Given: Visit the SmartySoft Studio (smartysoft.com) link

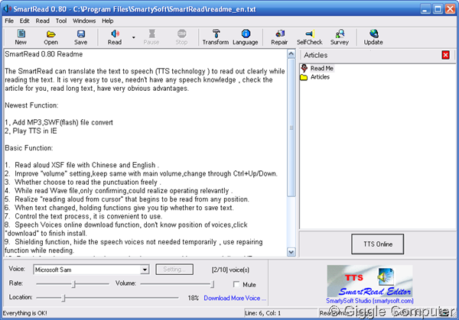Looking at the screenshot, I should [369, 301].
